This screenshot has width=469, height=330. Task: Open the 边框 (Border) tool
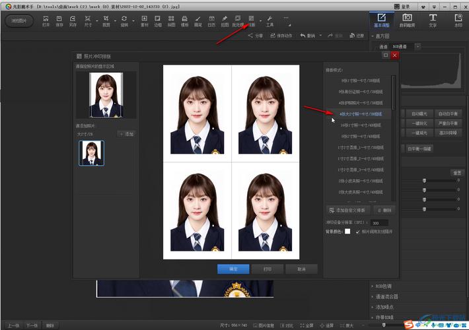click(x=159, y=20)
